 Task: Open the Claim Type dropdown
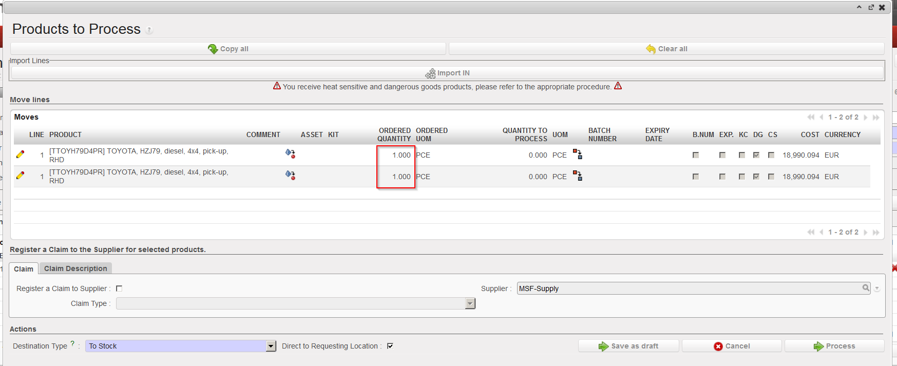(470, 304)
